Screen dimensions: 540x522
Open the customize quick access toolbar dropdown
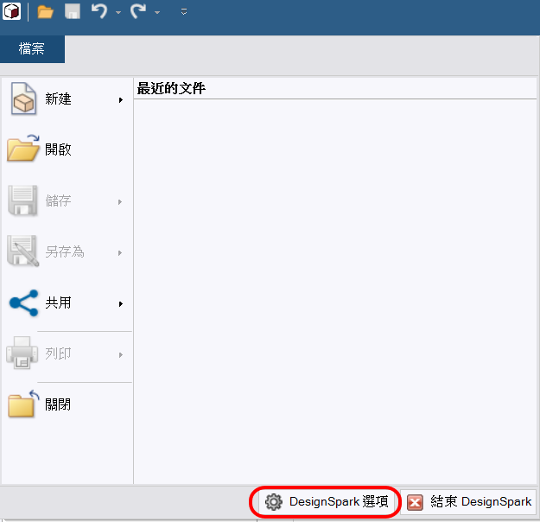(184, 12)
